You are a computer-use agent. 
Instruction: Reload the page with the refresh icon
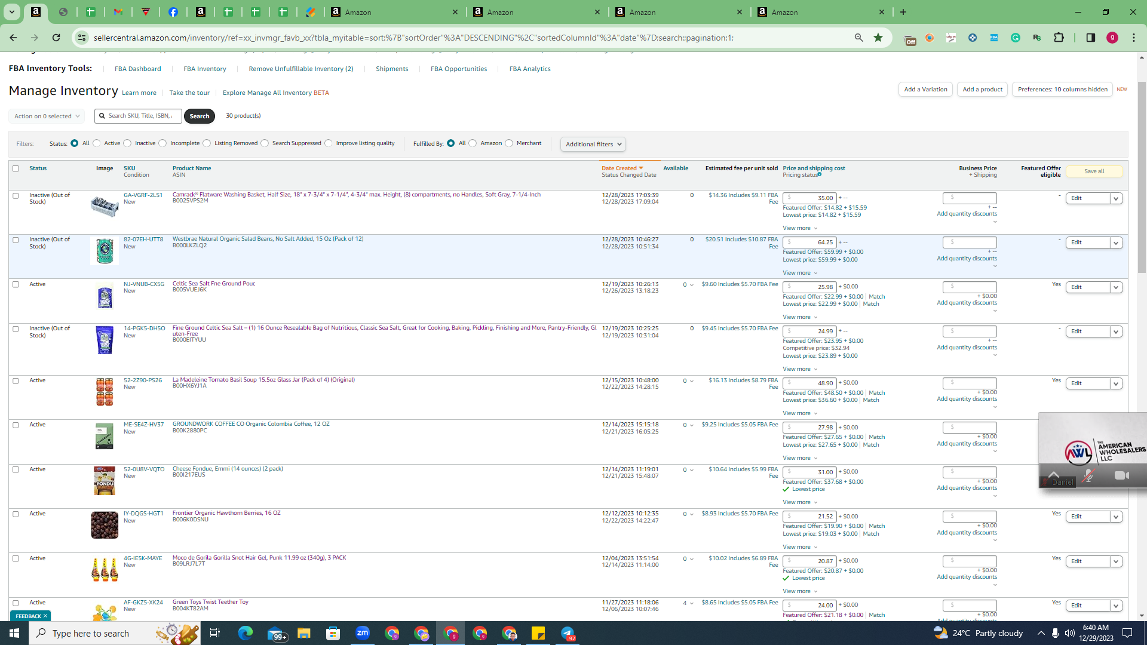coord(56,38)
